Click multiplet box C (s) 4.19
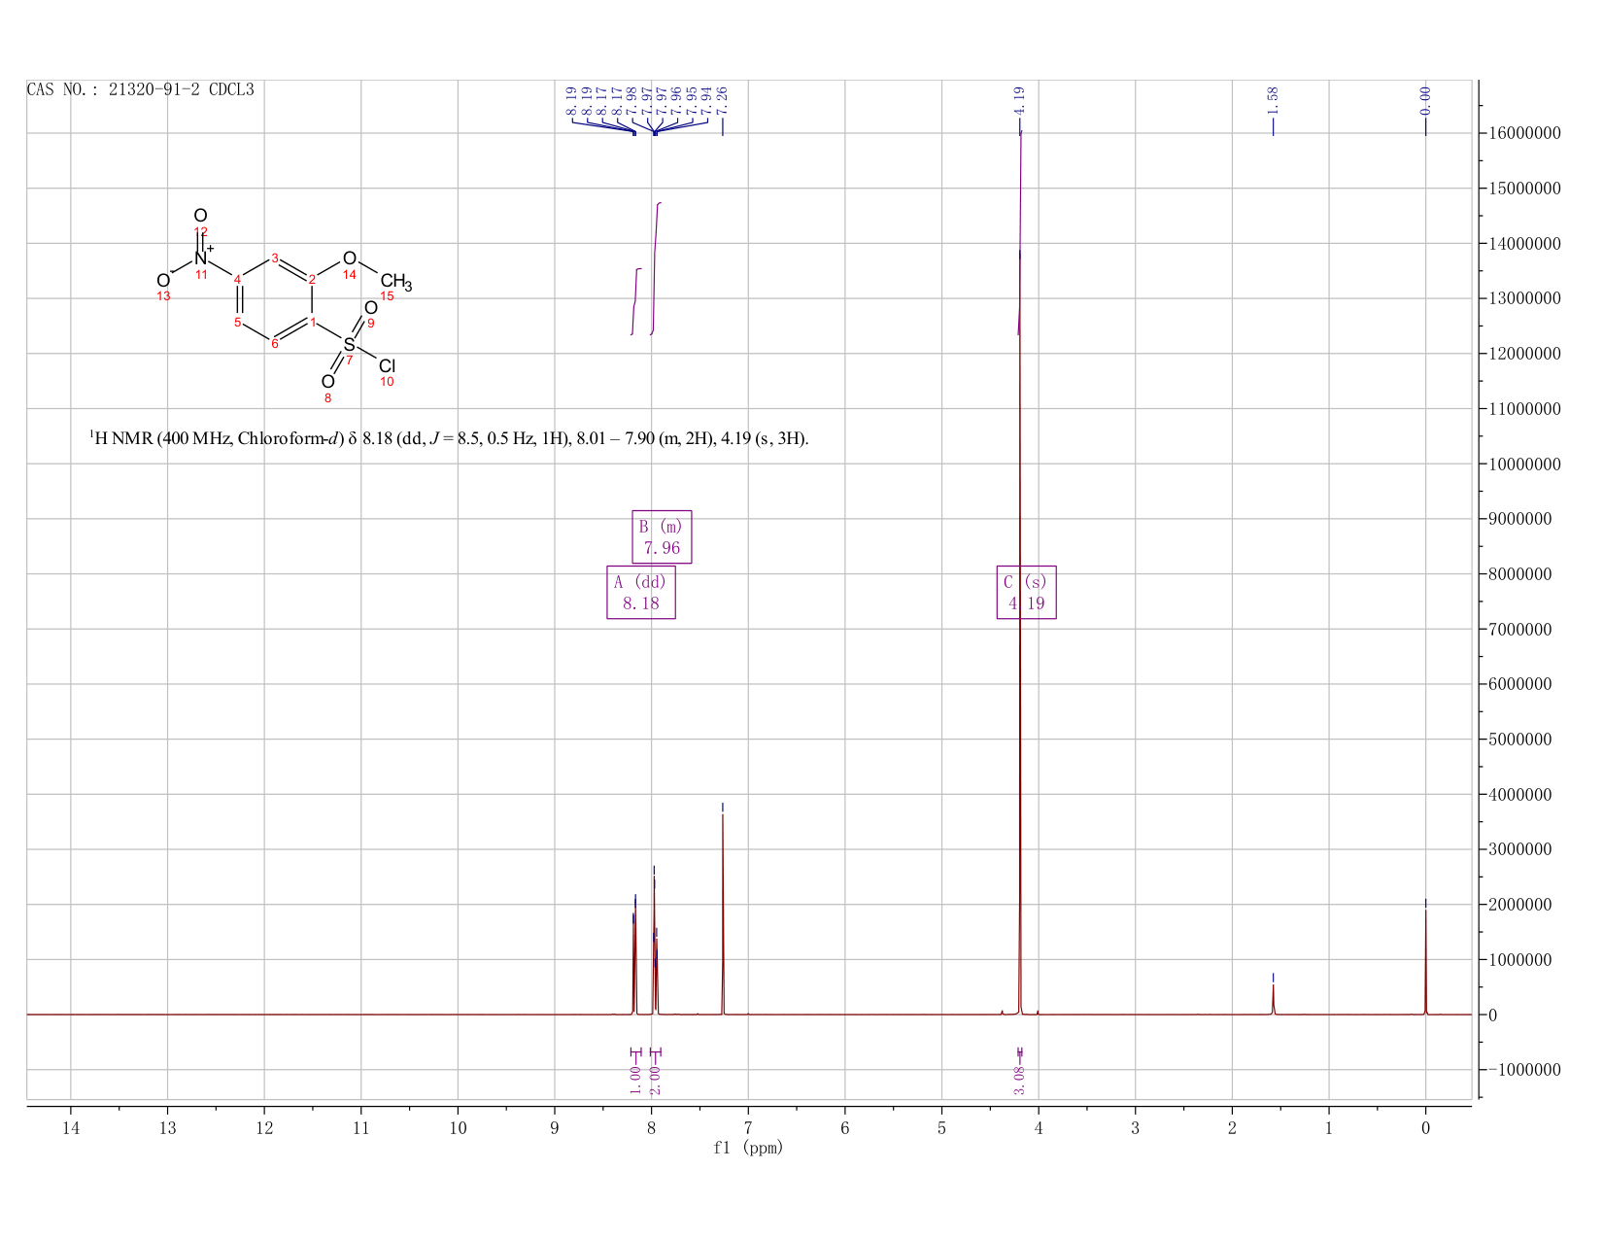Viewport: 1603px width, 1239px height. [1026, 592]
